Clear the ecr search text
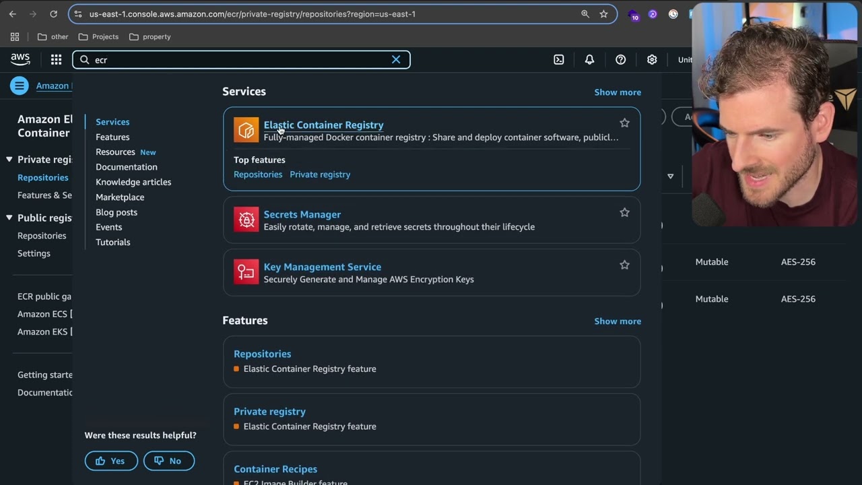The image size is (862, 485). [x=396, y=59]
